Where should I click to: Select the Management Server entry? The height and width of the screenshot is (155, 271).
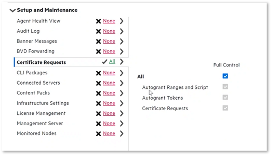pos(40,123)
